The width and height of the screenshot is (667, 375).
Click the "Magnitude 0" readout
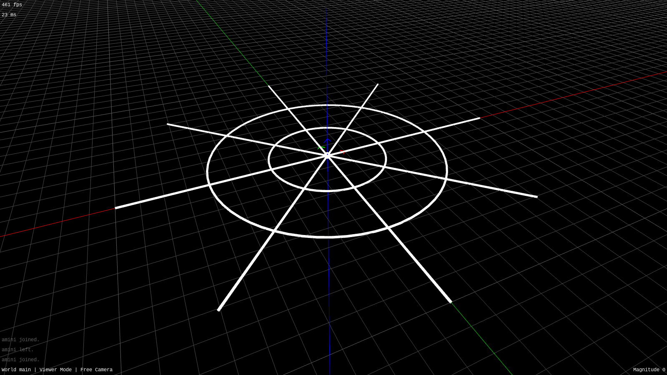pos(649,370)
